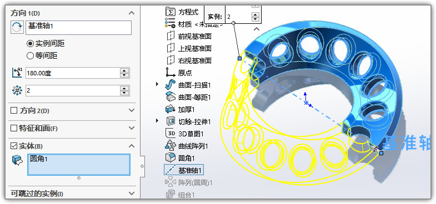436x204 pixels.
Task: Select 前视基准面 in the feature tree
Action: 194,36
